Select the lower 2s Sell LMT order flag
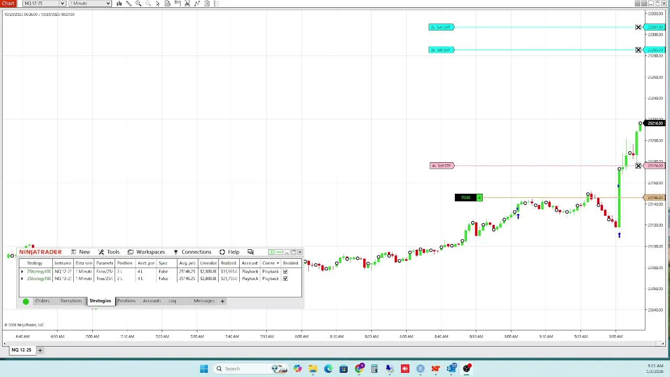 pos(441,50)
